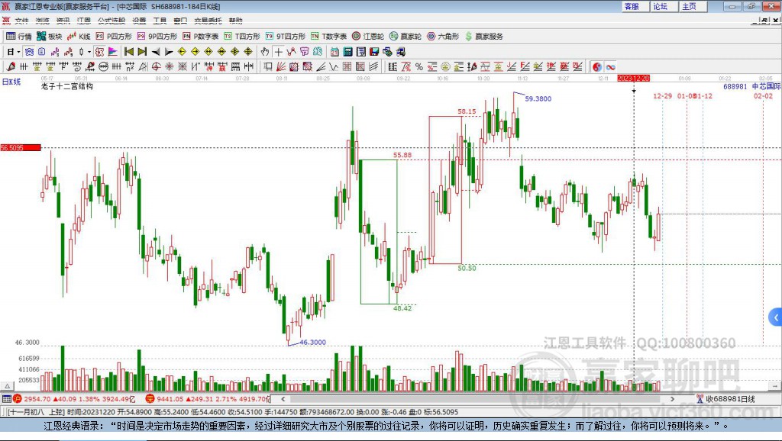Screen dimensions: 782x441
Task: Open the P数字表 tool
Action: 201,36
